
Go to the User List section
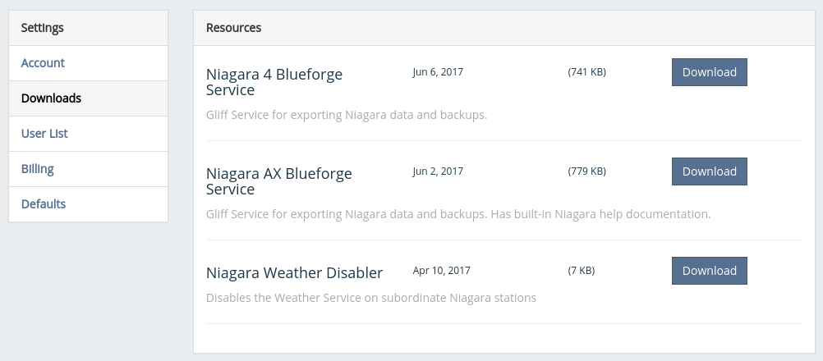coord(88,134)
